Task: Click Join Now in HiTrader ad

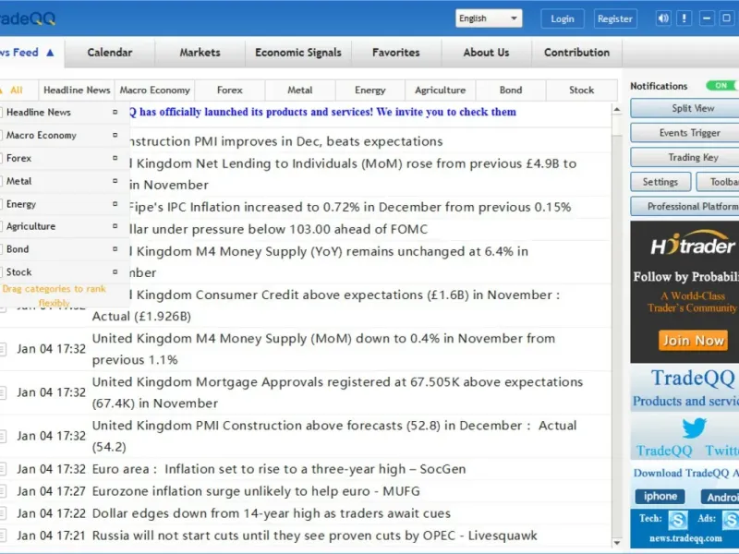Action: (x=693, y=340)
